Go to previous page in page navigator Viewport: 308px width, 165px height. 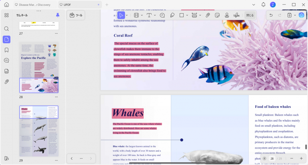(x=264, y=158)
